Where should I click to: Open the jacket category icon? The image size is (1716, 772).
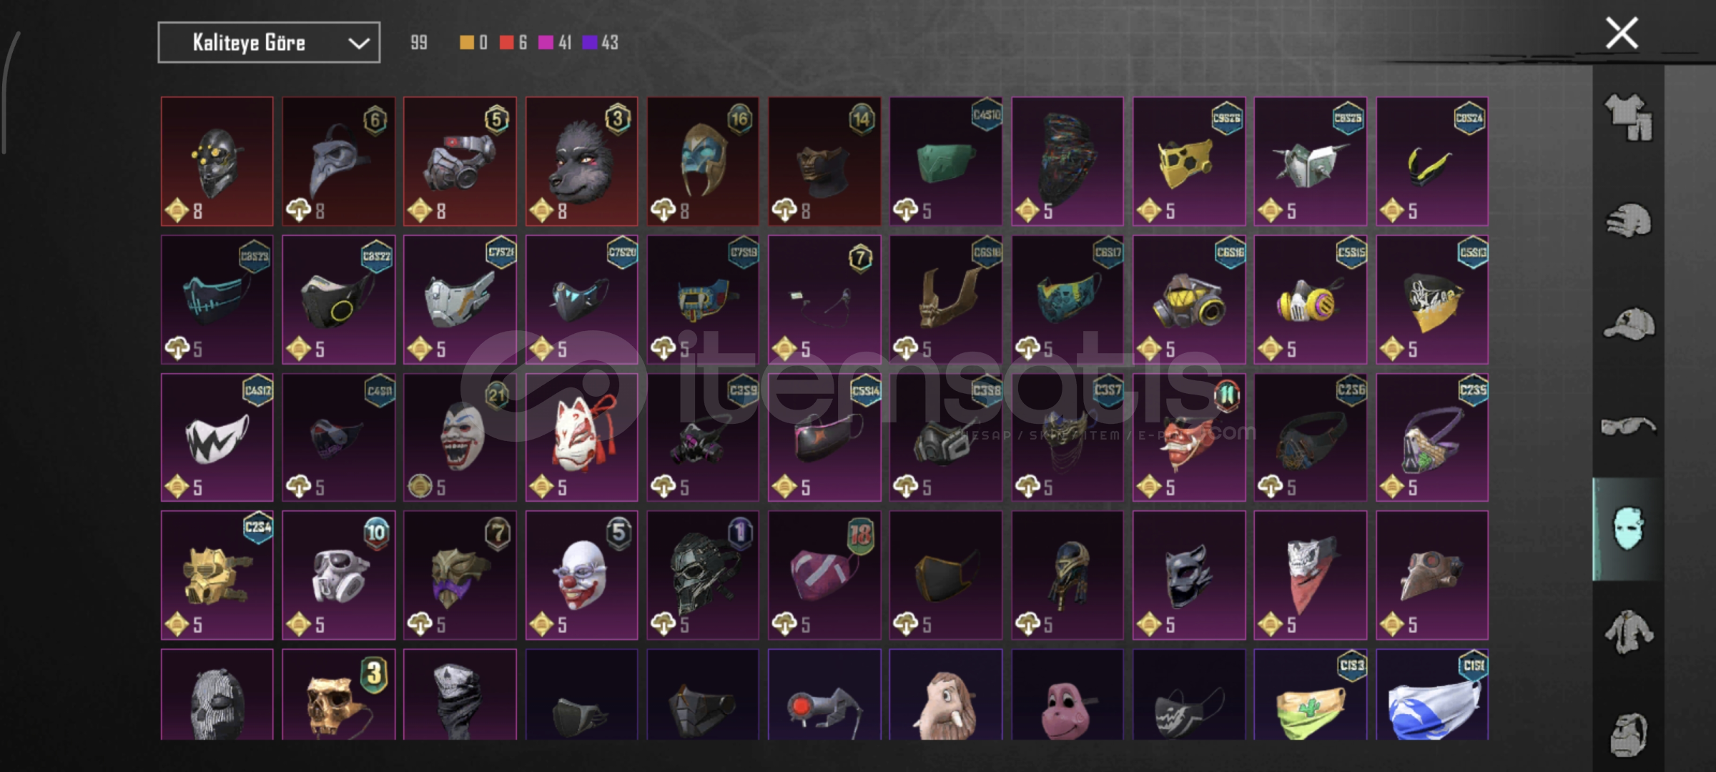(1628, 632)
